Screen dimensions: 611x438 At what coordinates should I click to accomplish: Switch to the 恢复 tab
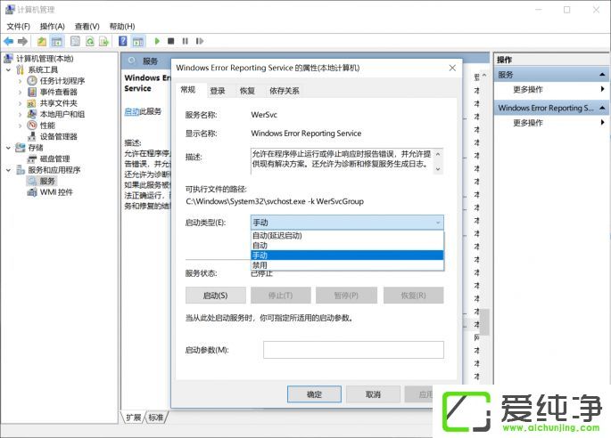click(x=247, y=91)
